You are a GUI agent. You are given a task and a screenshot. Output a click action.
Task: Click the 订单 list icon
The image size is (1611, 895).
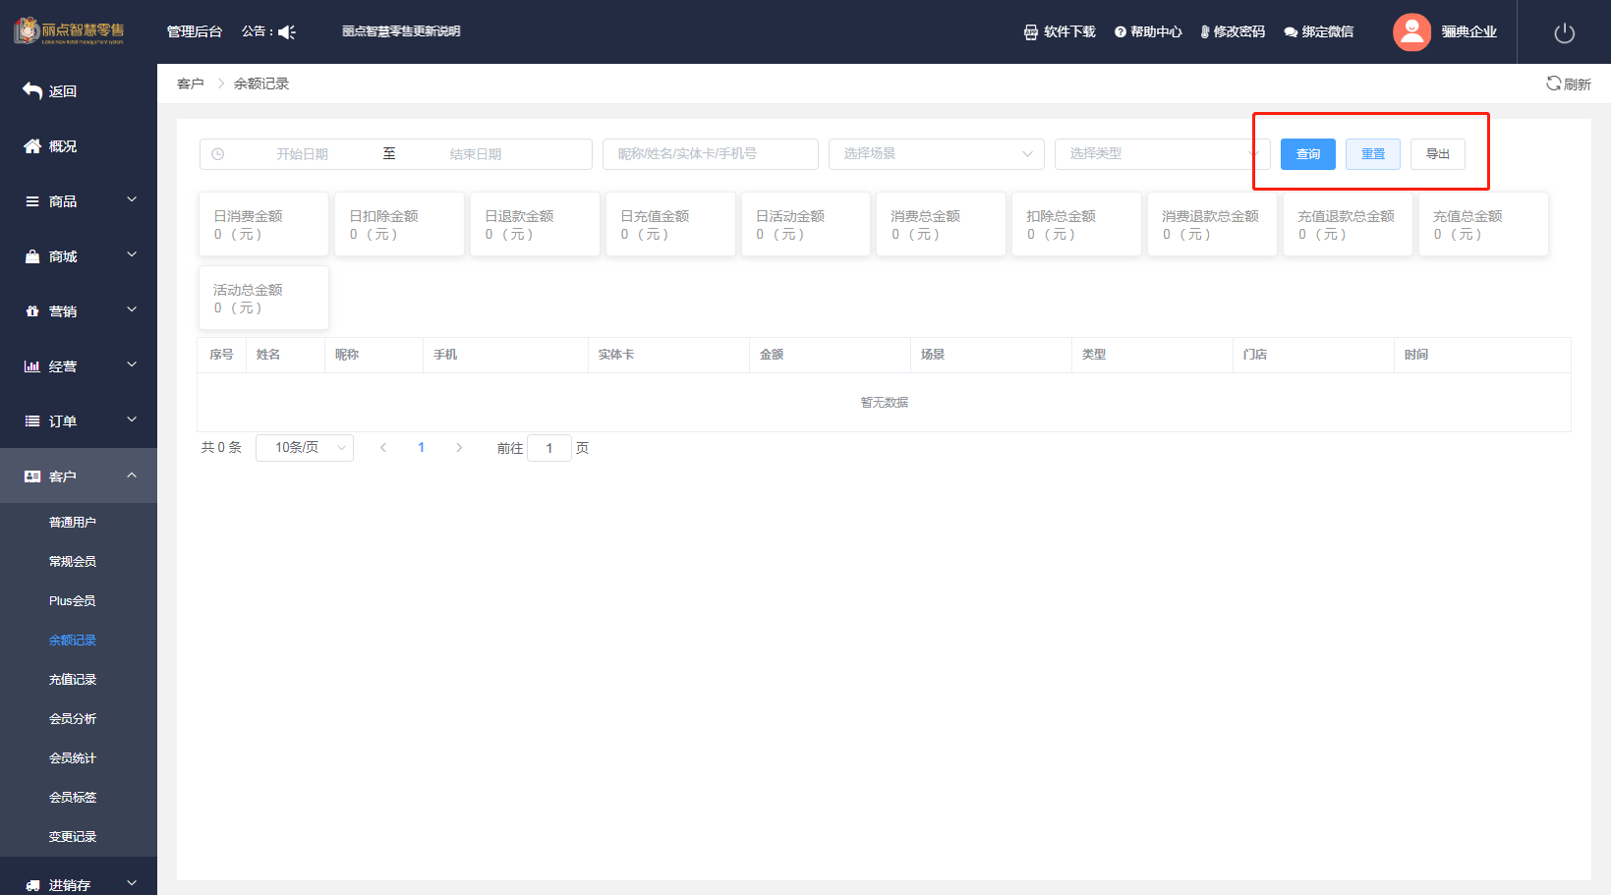point(32,420)
